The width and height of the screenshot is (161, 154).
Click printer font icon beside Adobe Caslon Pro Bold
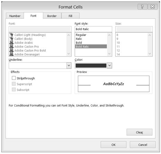click(x=11, y=50)
